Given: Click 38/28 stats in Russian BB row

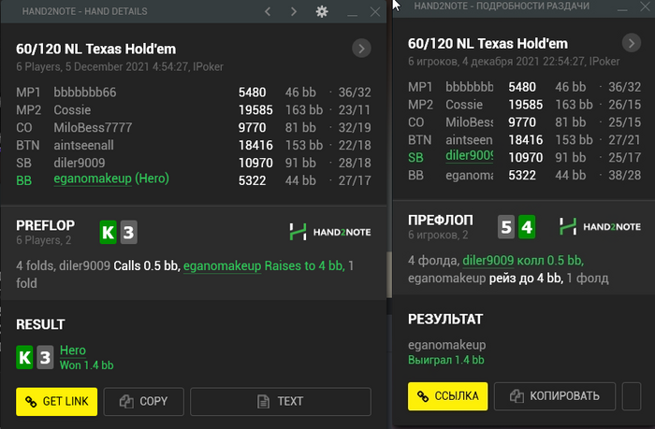Looking at the screenshot, I should (624, 176).
